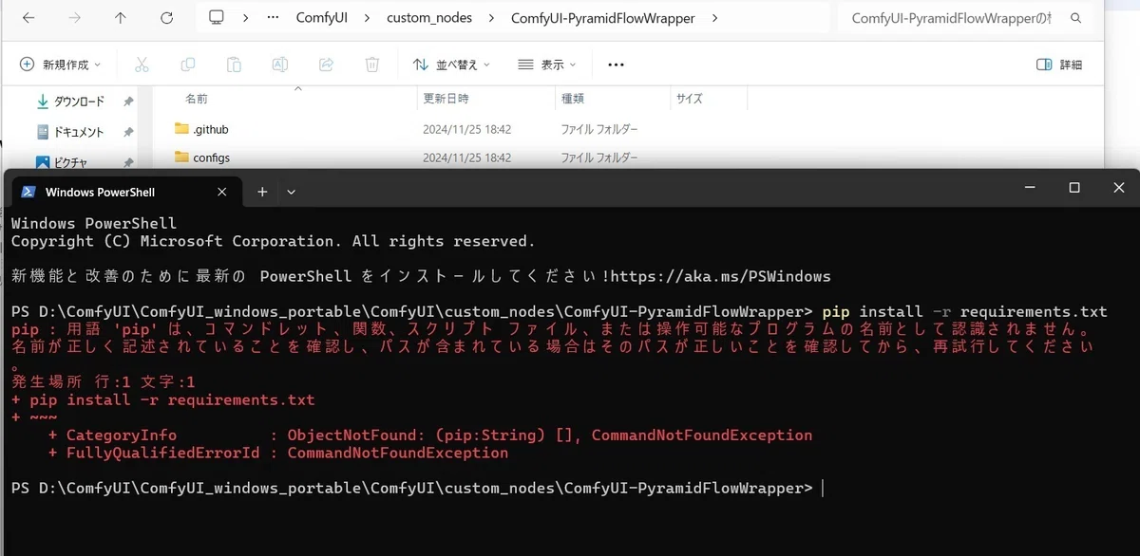Open the 並べ替え (Sort) dropdown
1140x556 pixels.
(x=451, y=65)
